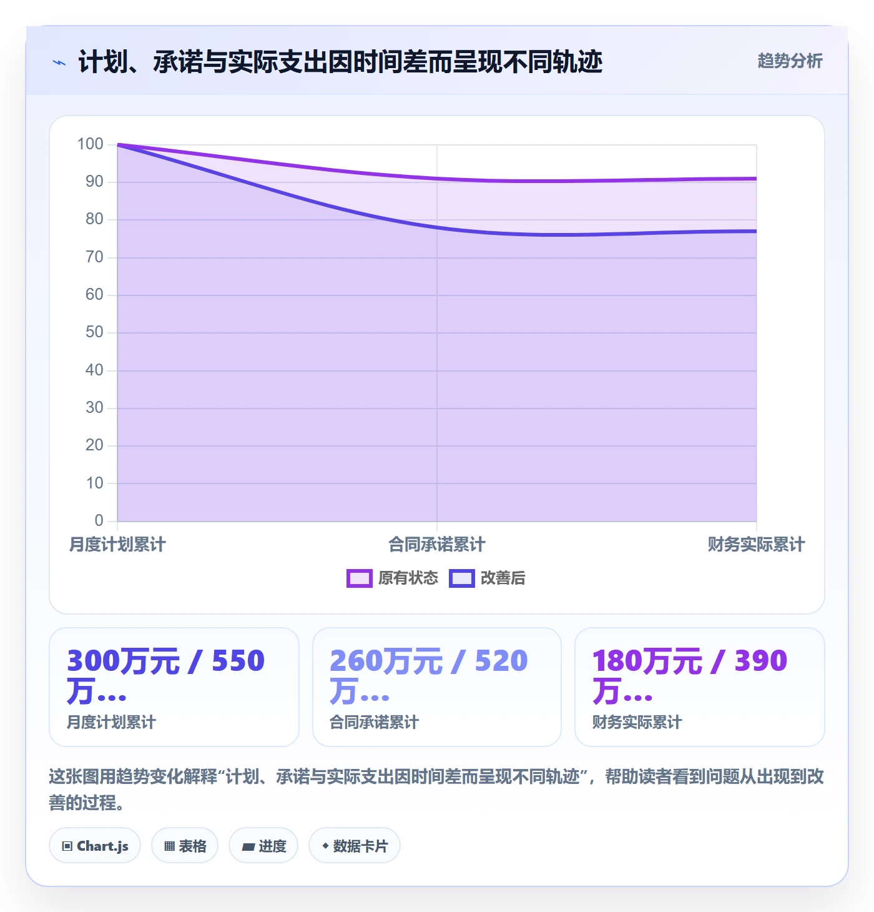The image size is (874, 912).
Task: Select the 数据卡片 tag chip
Action: pyautogui.click(x=355, y=846)
